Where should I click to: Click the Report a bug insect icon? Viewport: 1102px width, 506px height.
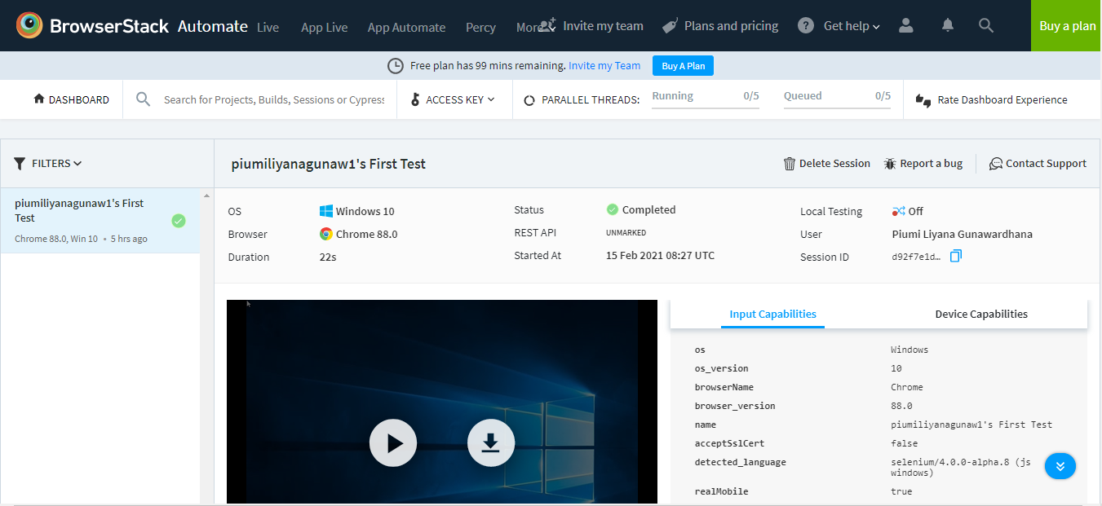click(890, 164)
